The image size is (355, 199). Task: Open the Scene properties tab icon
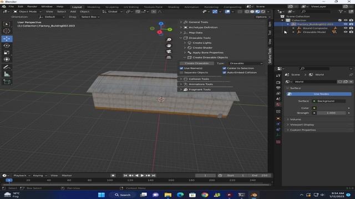pyautogui.click(x=278, y=99)
